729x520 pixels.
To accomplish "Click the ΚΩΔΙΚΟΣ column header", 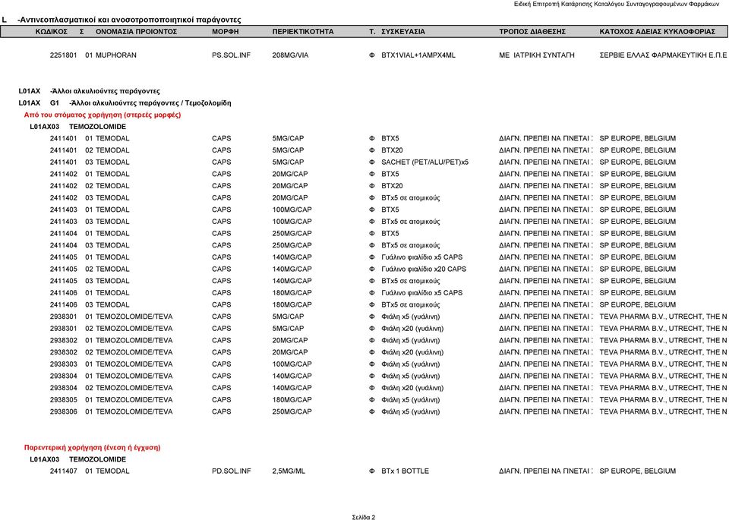I will (52, 32).
